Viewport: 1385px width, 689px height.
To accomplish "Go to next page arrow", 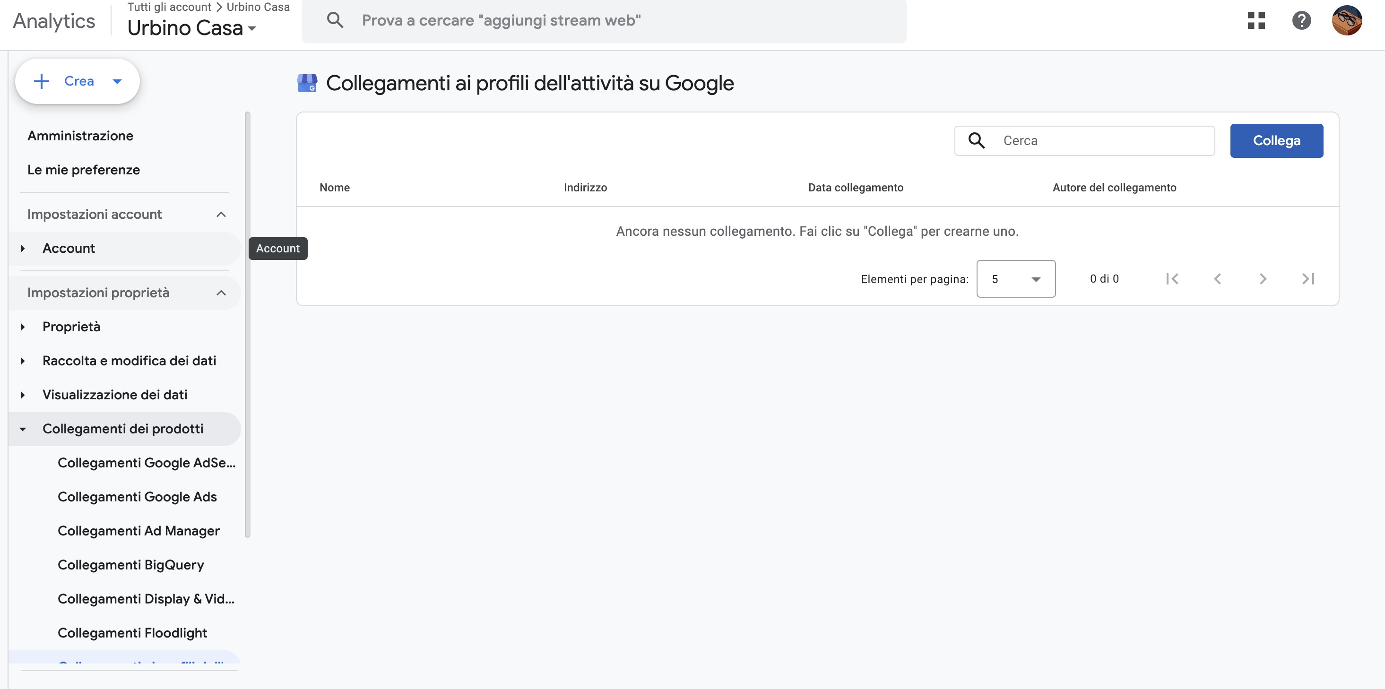I will pos(1263,279).
